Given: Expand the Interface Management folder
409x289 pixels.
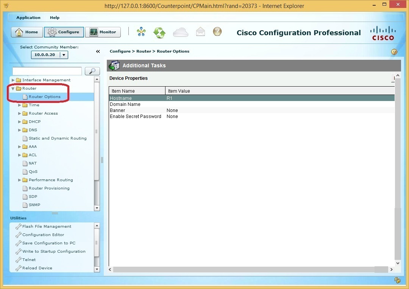Looking at the screenshot, I should 13,80.
